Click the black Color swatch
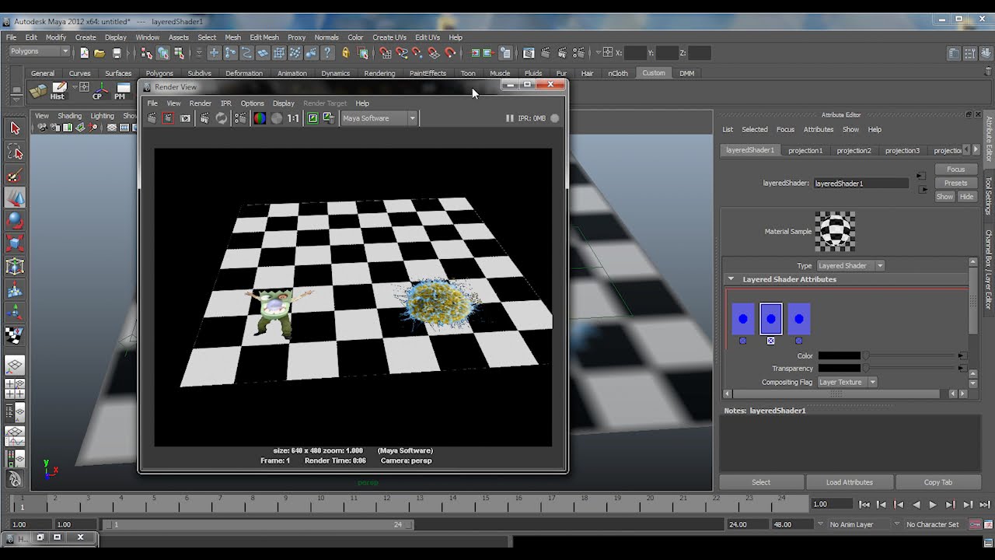 point(839,356)
